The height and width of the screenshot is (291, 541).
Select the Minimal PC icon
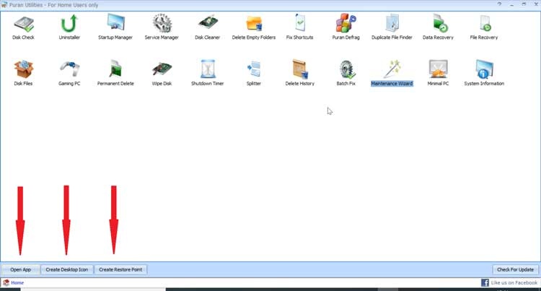tap(438, 69)
